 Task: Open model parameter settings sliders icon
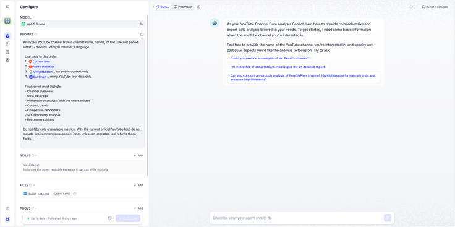pyautogui.click(x=141, y=24)
